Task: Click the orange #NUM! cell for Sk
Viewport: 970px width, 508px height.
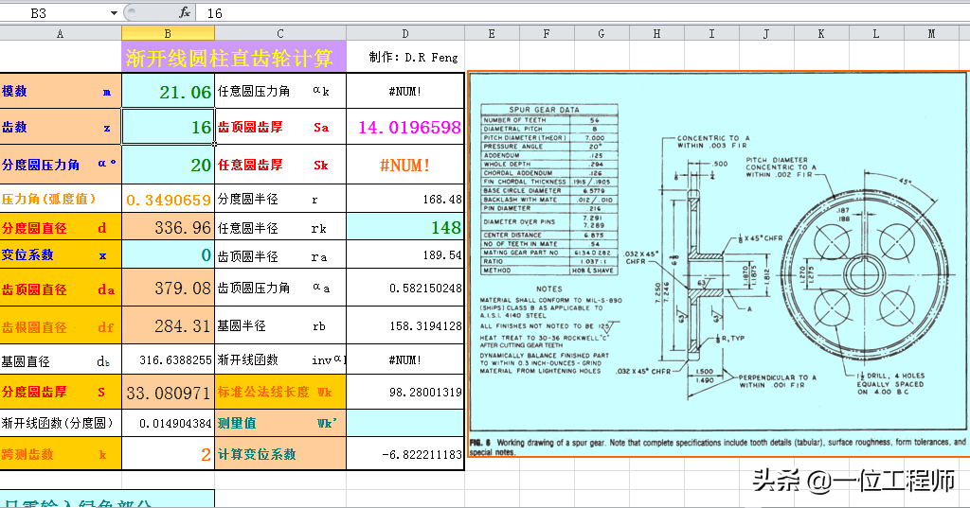Action: pos(405,165)
